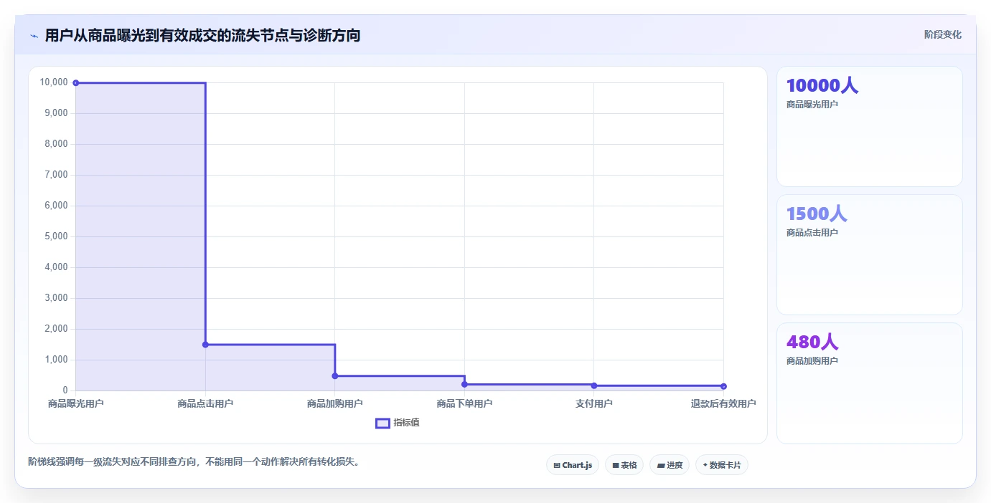Viewport: 991px width, 503px height.
Task: Select the Chart.js tag
Action: click(573, 465)
